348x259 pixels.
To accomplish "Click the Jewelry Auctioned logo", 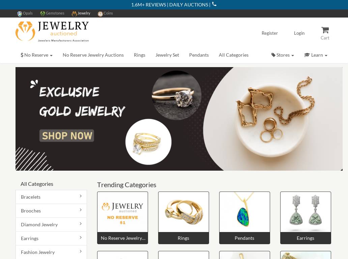I will coord(52,31).
